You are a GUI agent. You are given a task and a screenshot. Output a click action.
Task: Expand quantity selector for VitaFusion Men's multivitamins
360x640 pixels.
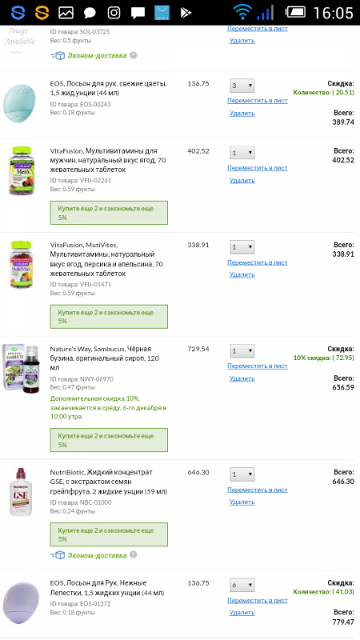[x=242, y=153]
